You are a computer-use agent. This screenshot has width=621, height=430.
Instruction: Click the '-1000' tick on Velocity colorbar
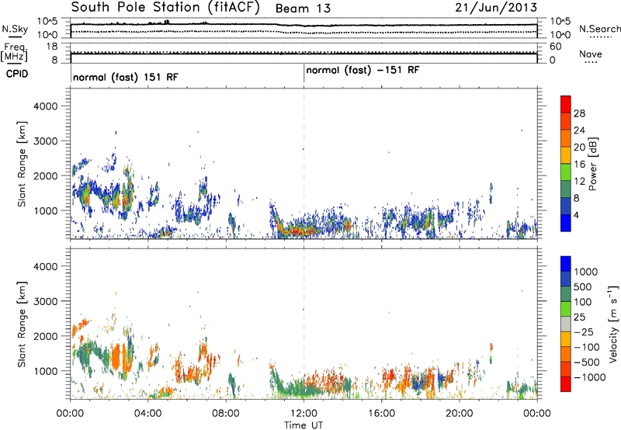(x=589, y=377)
